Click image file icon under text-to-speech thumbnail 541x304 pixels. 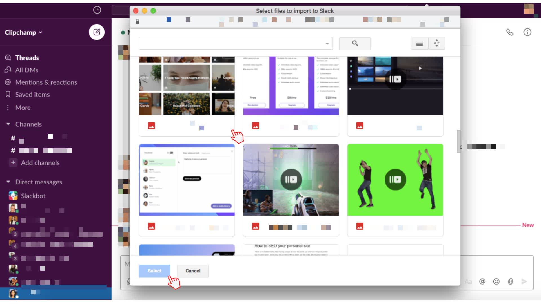click(x=151, y=226)
